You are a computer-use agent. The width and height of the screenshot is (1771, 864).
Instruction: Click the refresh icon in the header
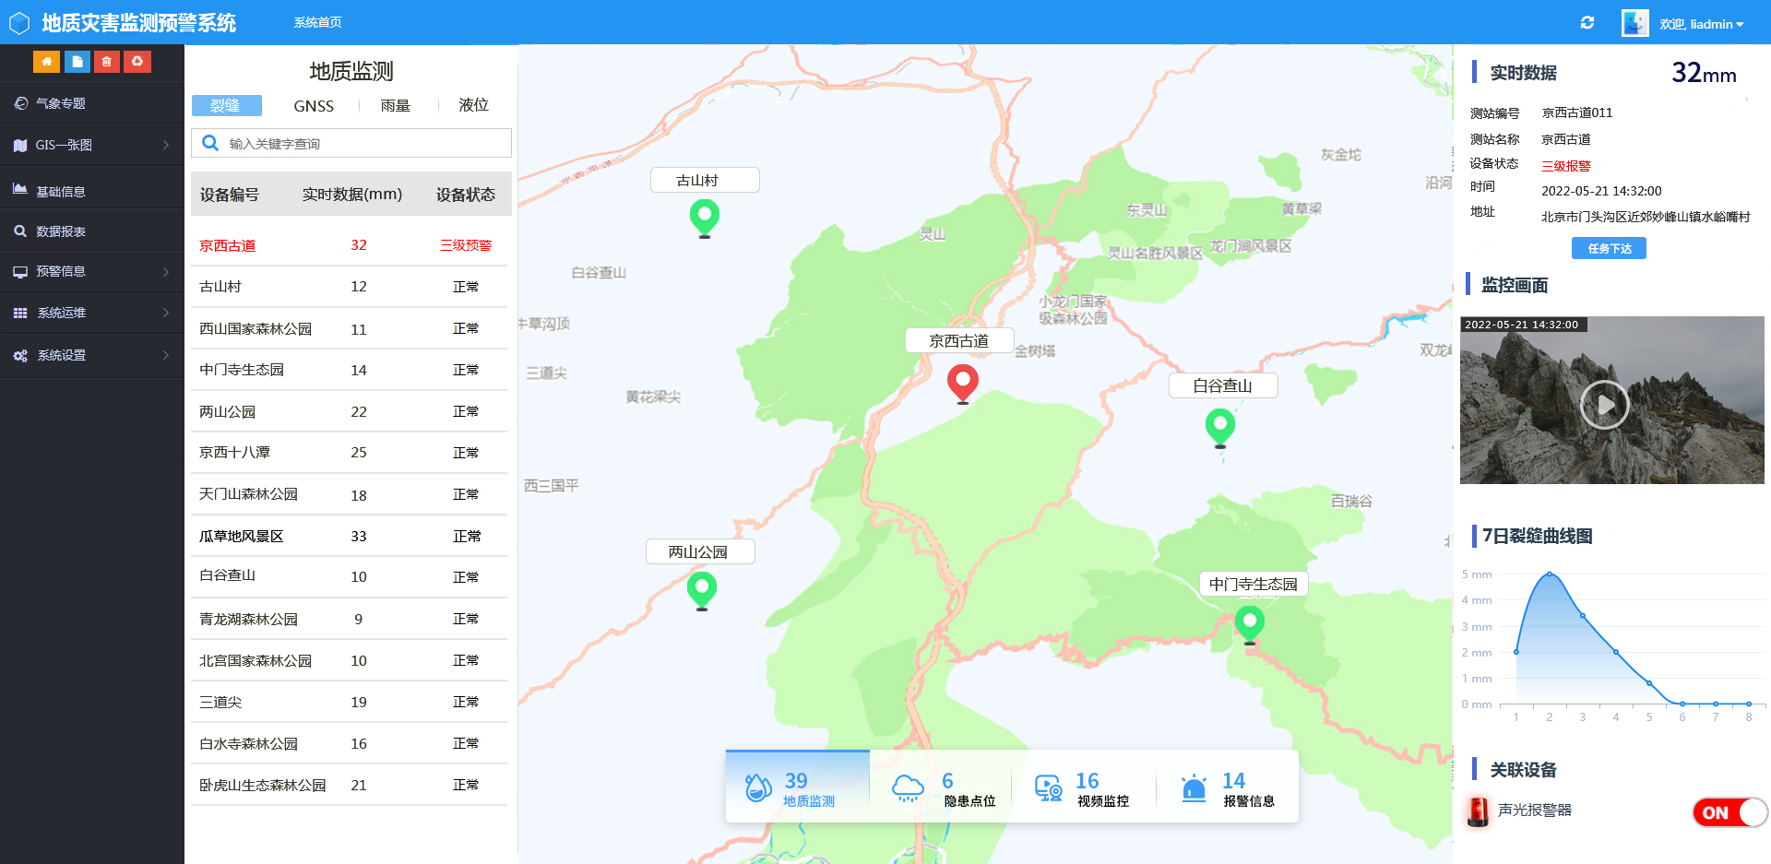coord(1587,23)
